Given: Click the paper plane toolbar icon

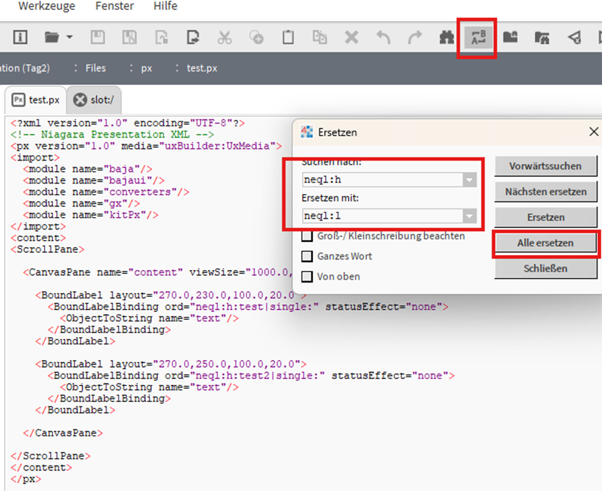Looking at the screenshot, I should pos(574,37).
